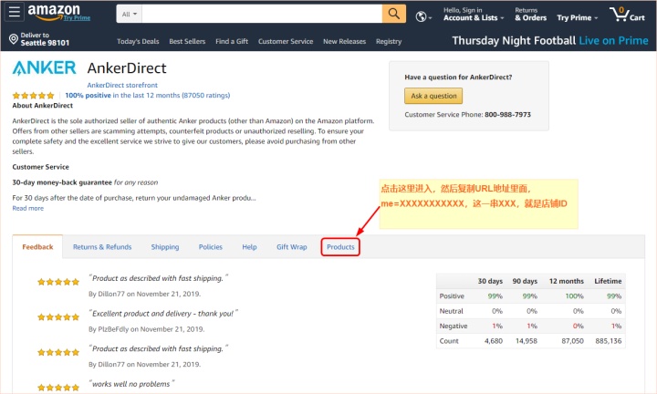Open the shopping cart icon
Image resolution: width=657 pixels, height=394 pixels.
(x=626, y=15)
